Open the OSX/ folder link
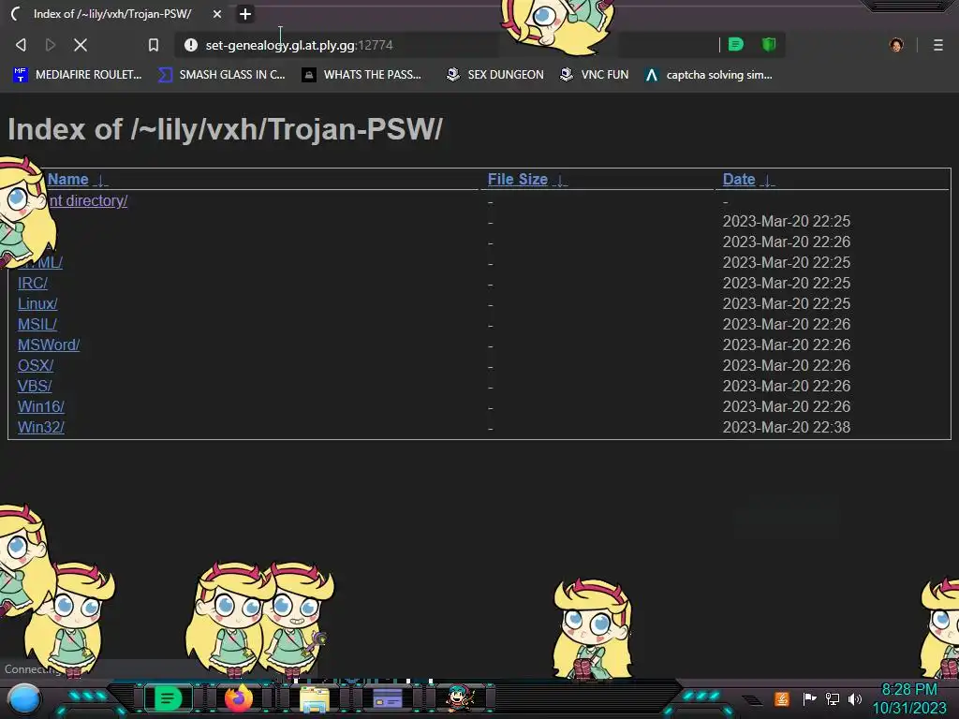Screen dimensions: 959x719 pyautogui.click(x=36, y=366)
